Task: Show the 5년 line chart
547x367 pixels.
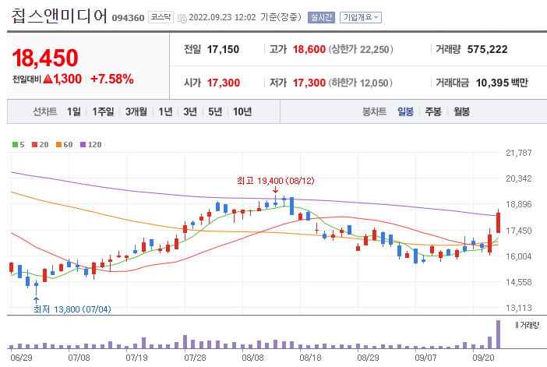Action: point(215,111)
